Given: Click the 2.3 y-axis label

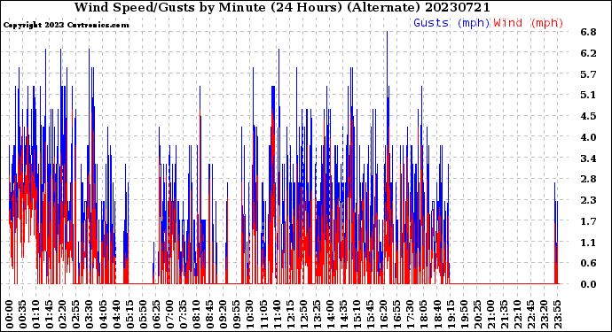Looking at the screenshot, I should 588,200.
